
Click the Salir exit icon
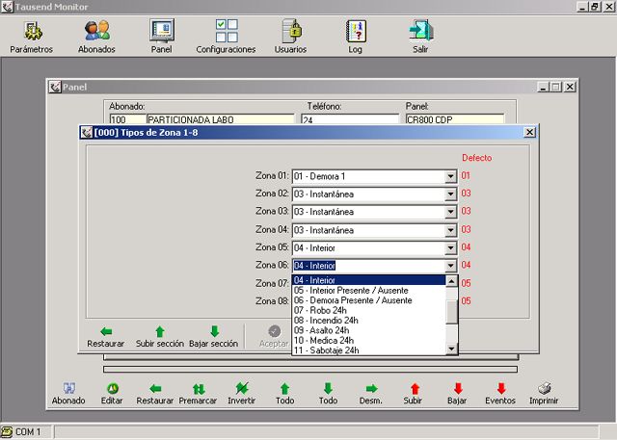pyautogui.click(x=420, y=31)
